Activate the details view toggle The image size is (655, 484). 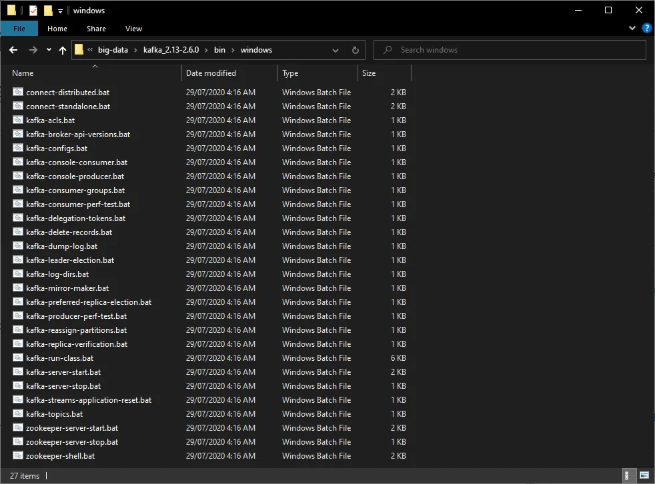630,475
